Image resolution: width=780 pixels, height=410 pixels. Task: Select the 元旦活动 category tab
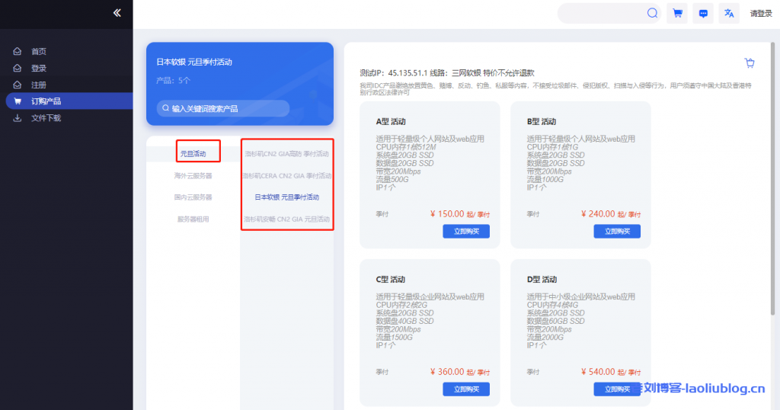point(193,154)
